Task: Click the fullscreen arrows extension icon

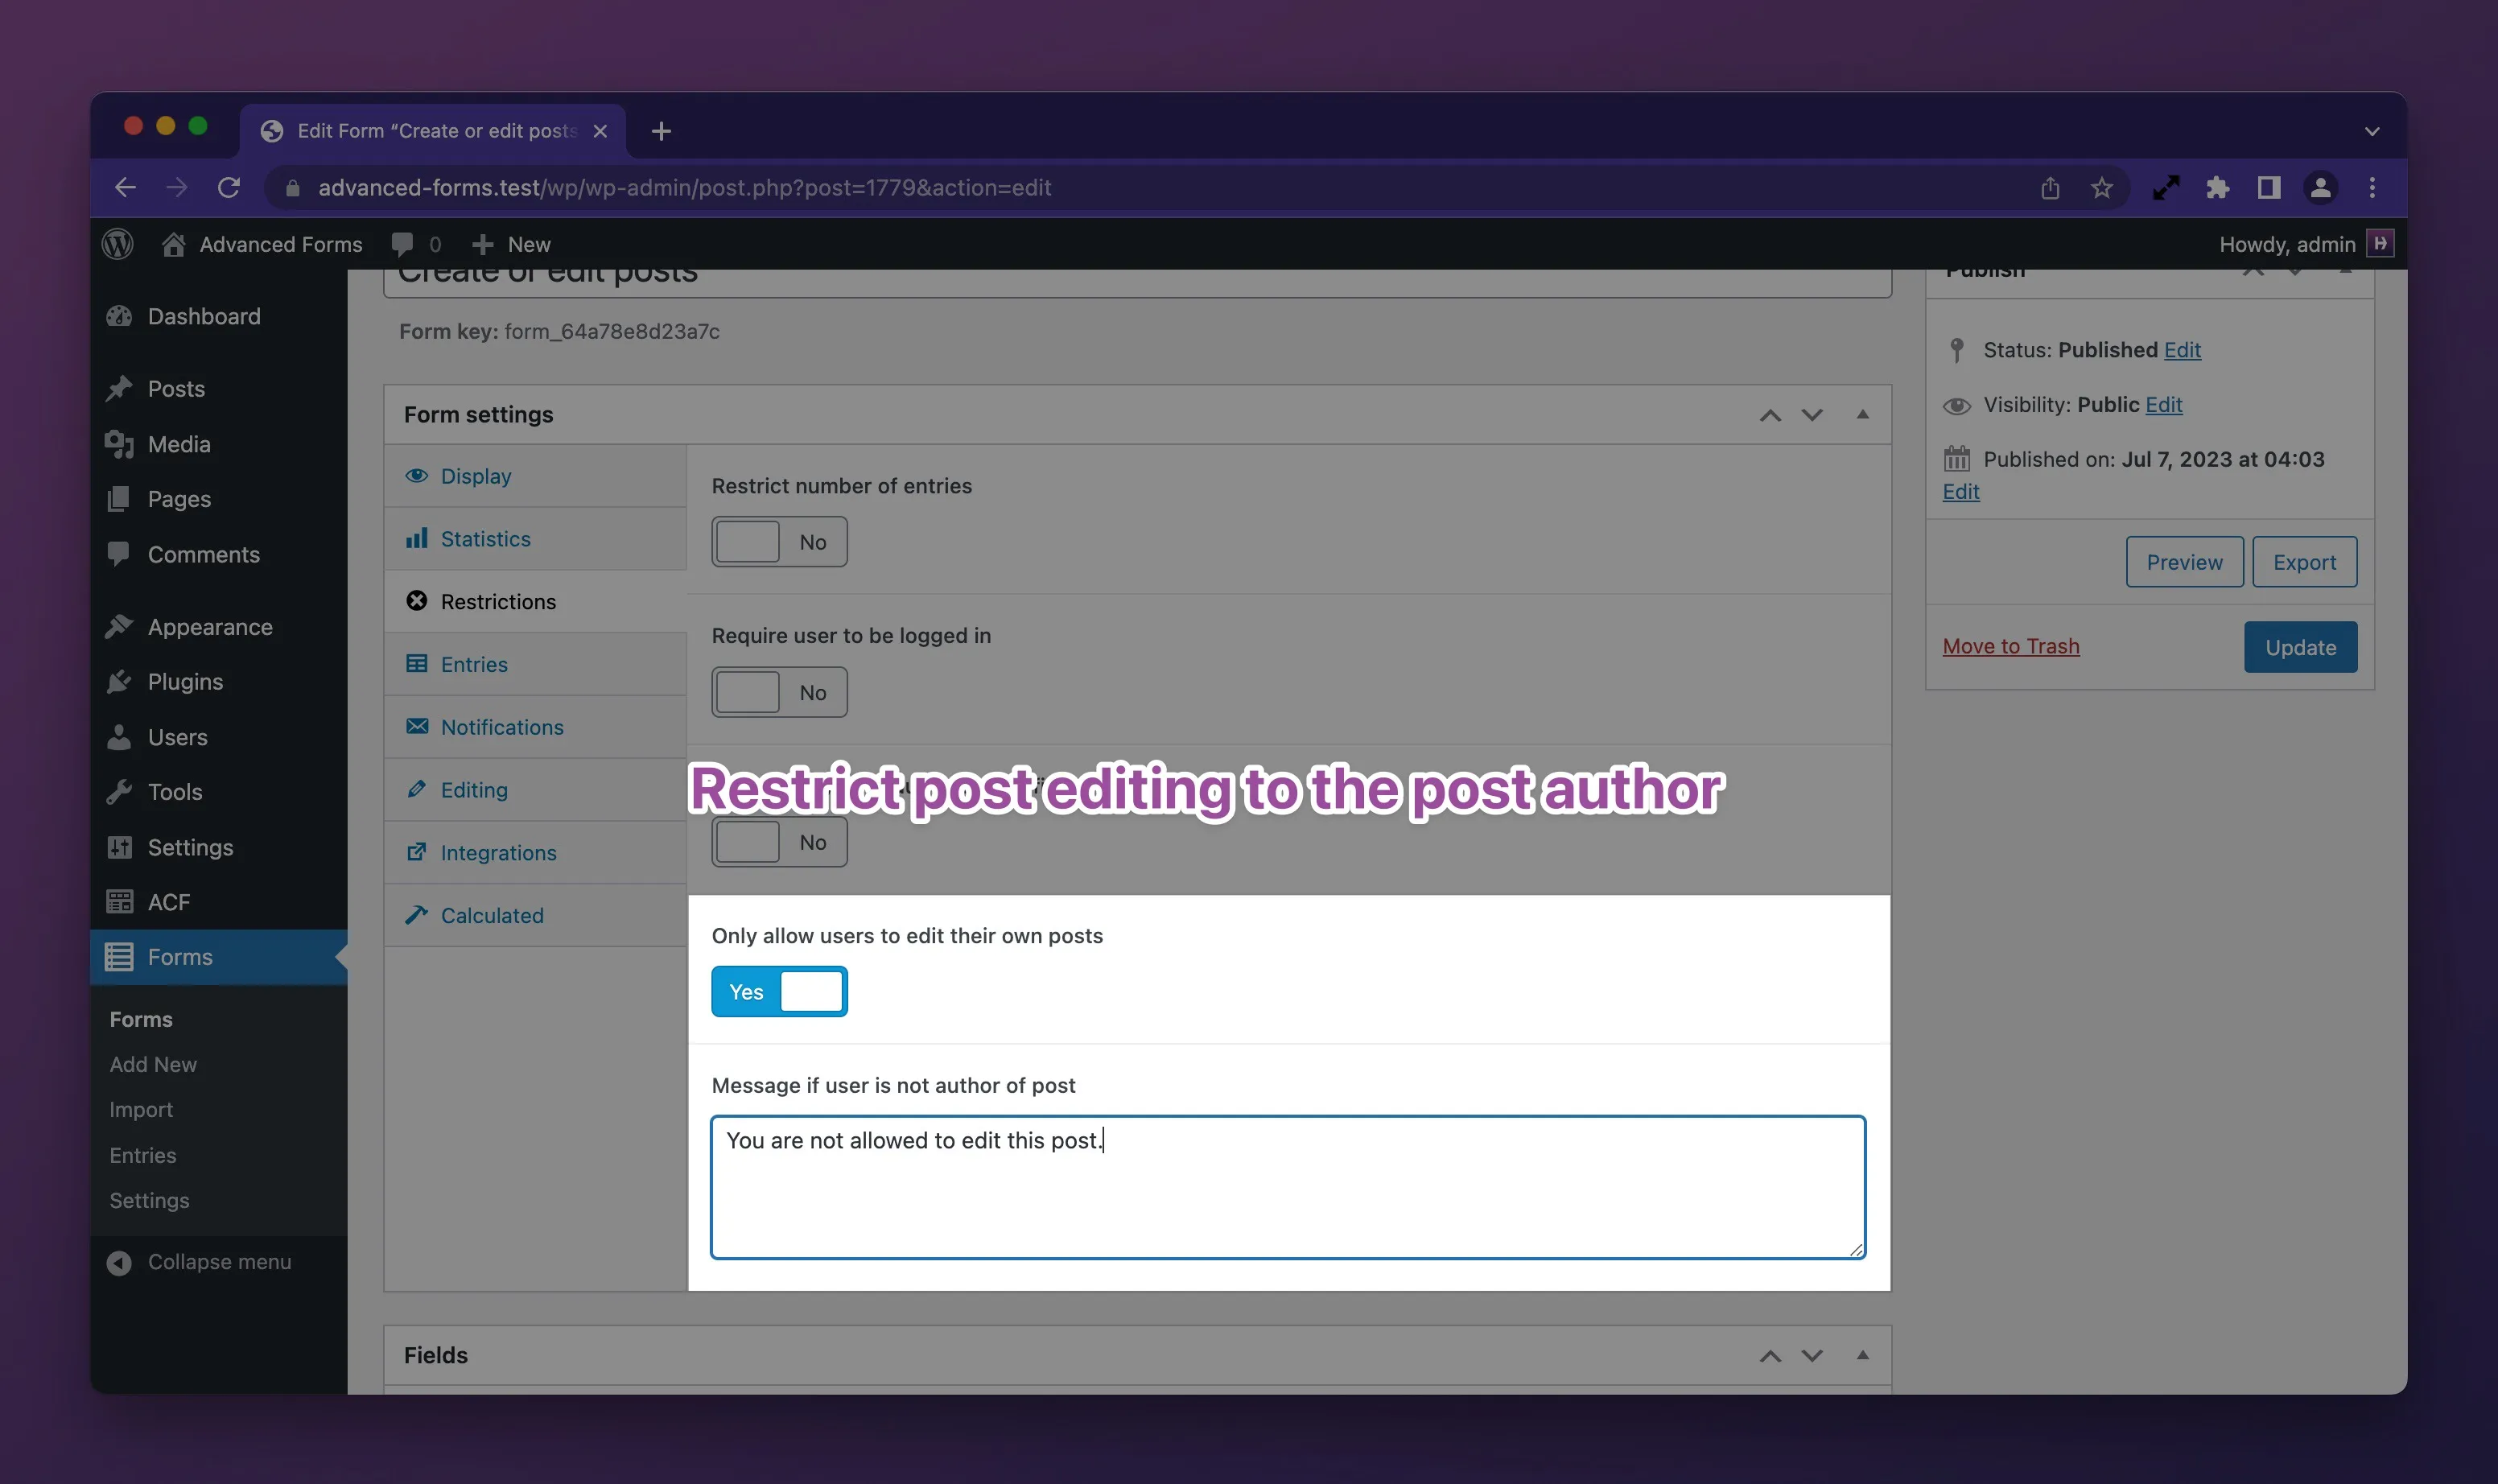Action: coord(2166,187)
